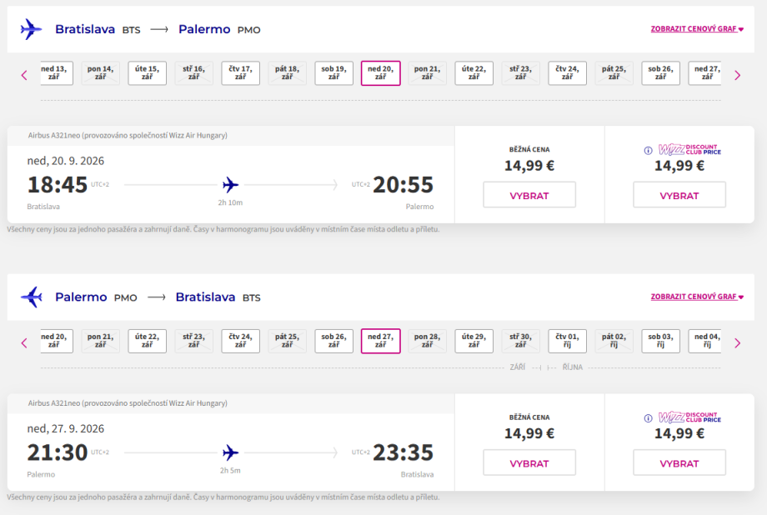Click the return plane icon beside Palermo
This screenshot has height=515, width=767.
(x=31, y=297)
